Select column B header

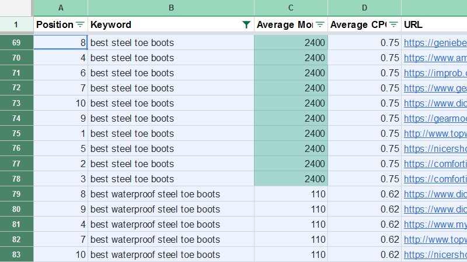coord(171,8)
